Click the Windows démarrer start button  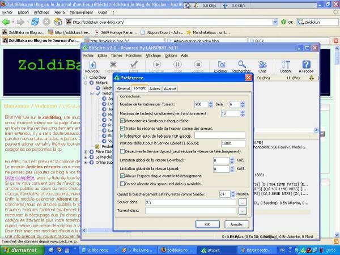(x=22, y=250)
